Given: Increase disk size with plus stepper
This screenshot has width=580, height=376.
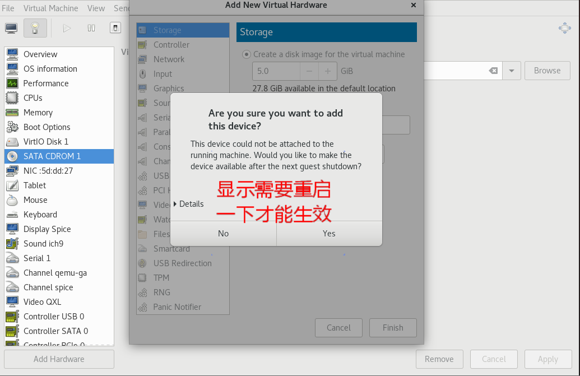Looking at the screenshot, I should [328, 71].
